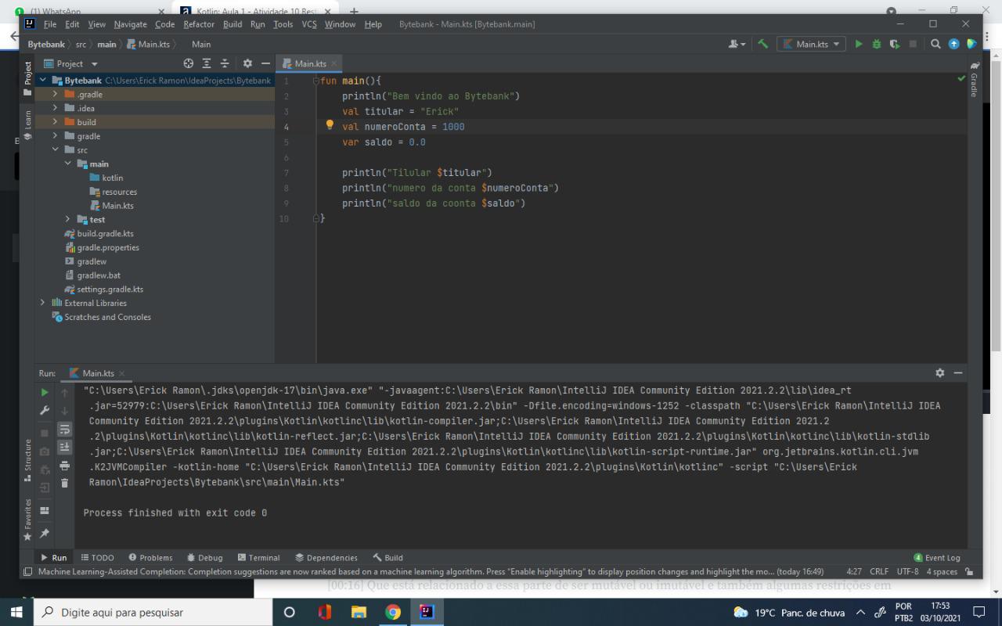Viewport: 1002px width, 626px height.
Task: Open the Dependencies tool window
Action: [326, 557]
